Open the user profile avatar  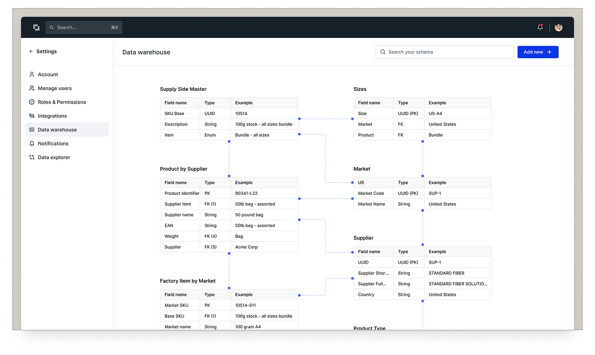pos(558,27)
